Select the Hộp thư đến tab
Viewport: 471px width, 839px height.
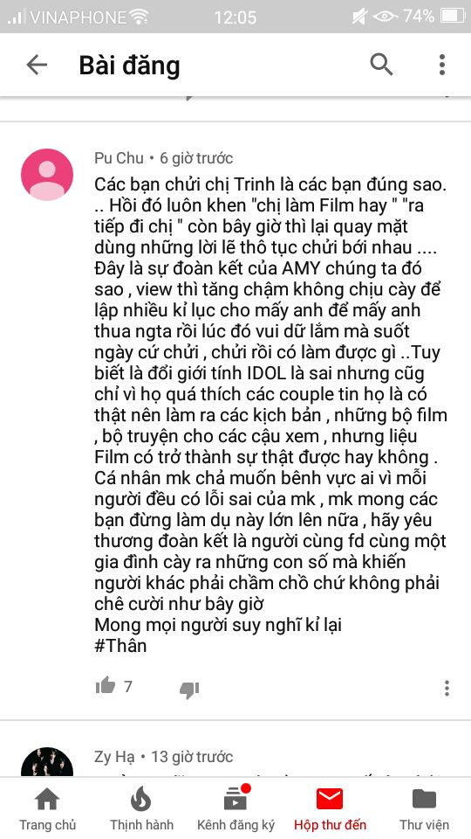[330, 809]
